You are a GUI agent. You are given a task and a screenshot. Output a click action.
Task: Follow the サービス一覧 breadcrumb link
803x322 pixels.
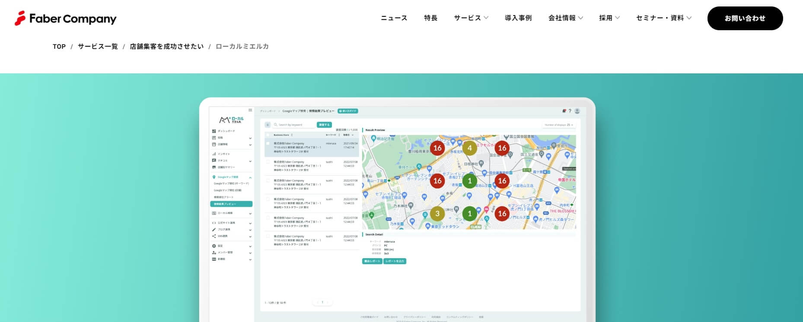[x=98, y=47]
